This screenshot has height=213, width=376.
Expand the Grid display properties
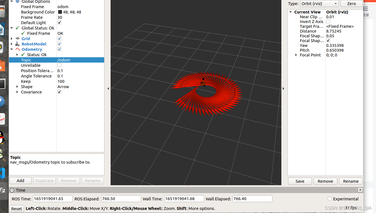[12, 38]
